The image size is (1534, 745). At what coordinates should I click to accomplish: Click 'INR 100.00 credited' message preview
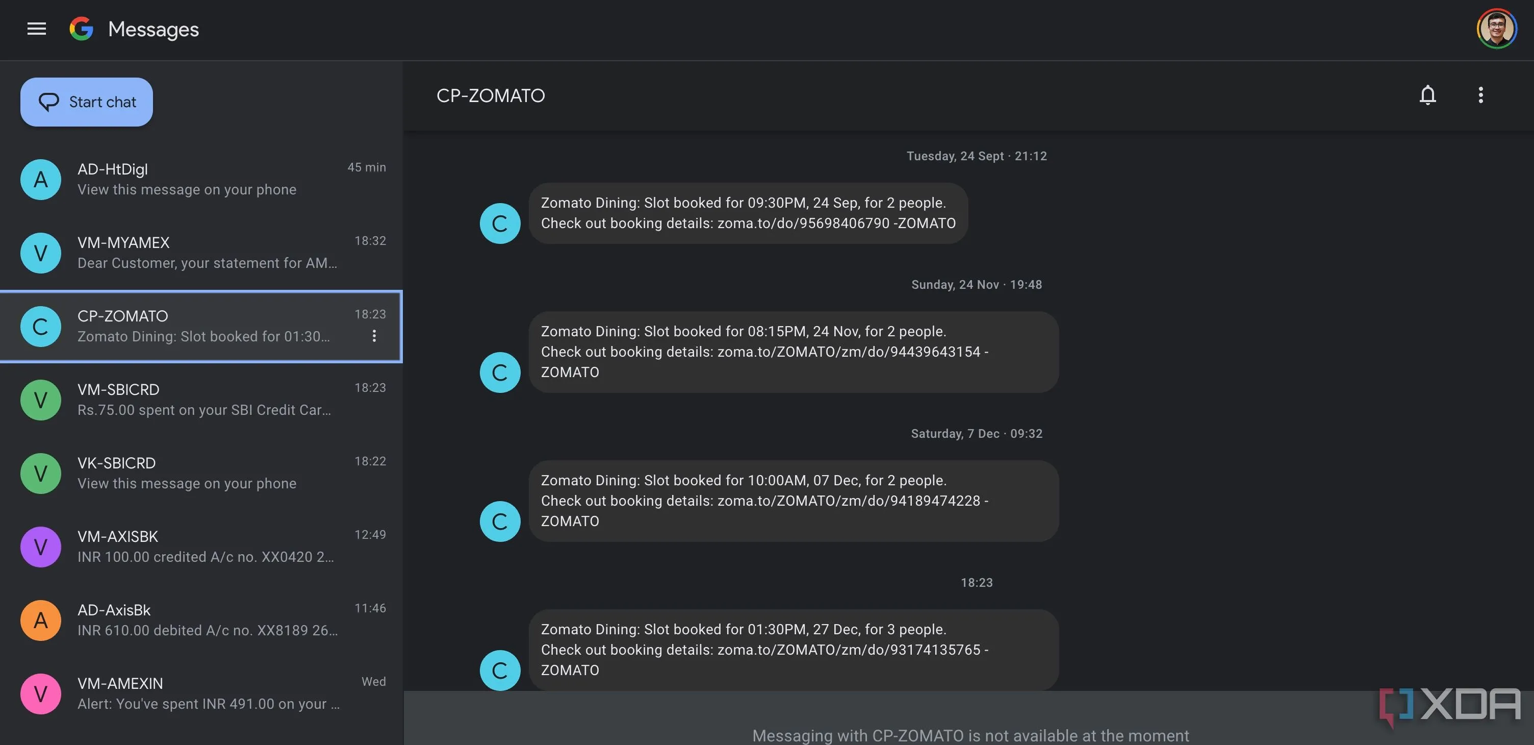coord(206,557)
